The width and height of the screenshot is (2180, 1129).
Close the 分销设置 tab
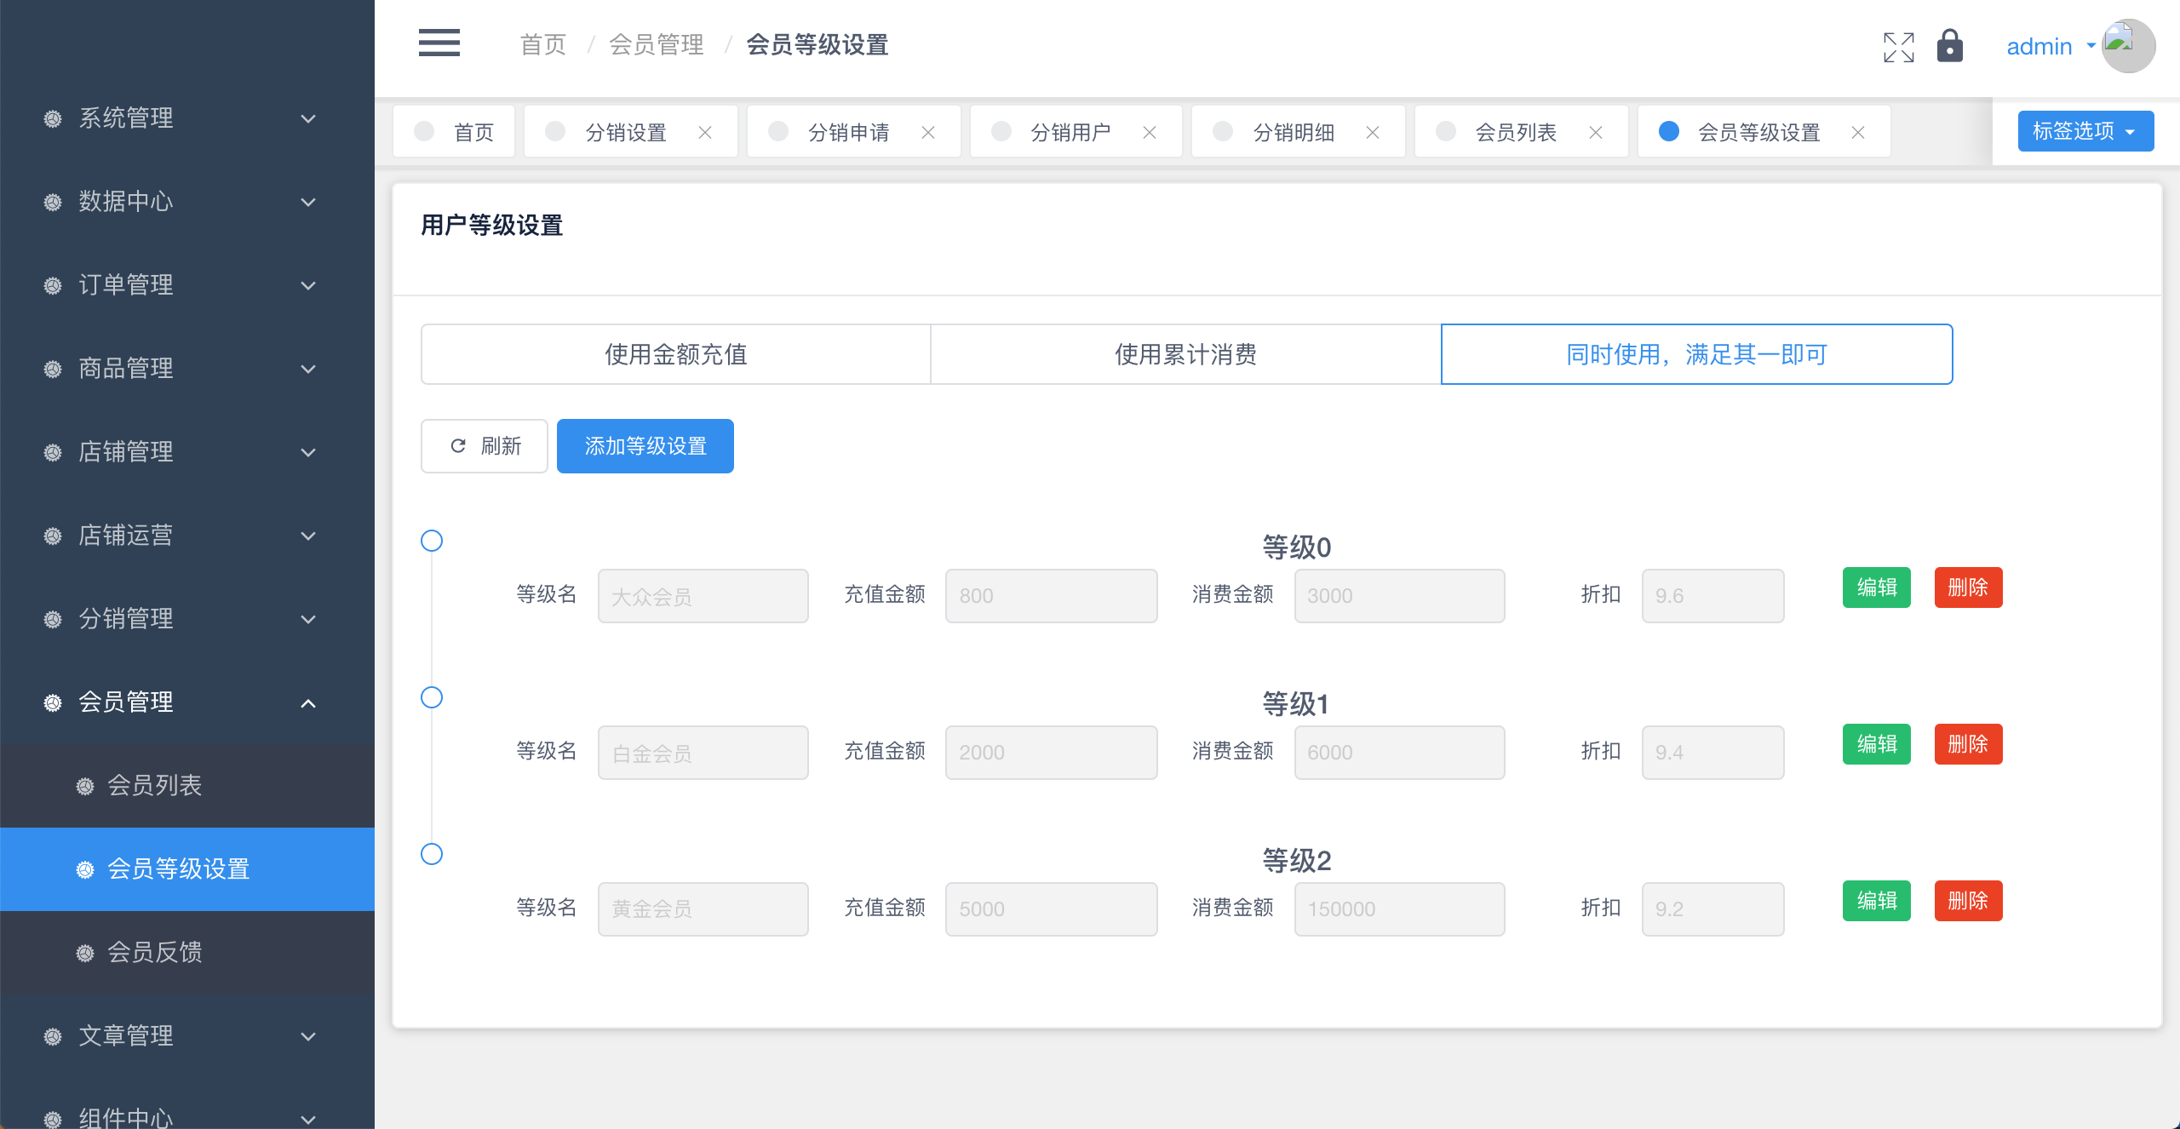tap(705, 133)
